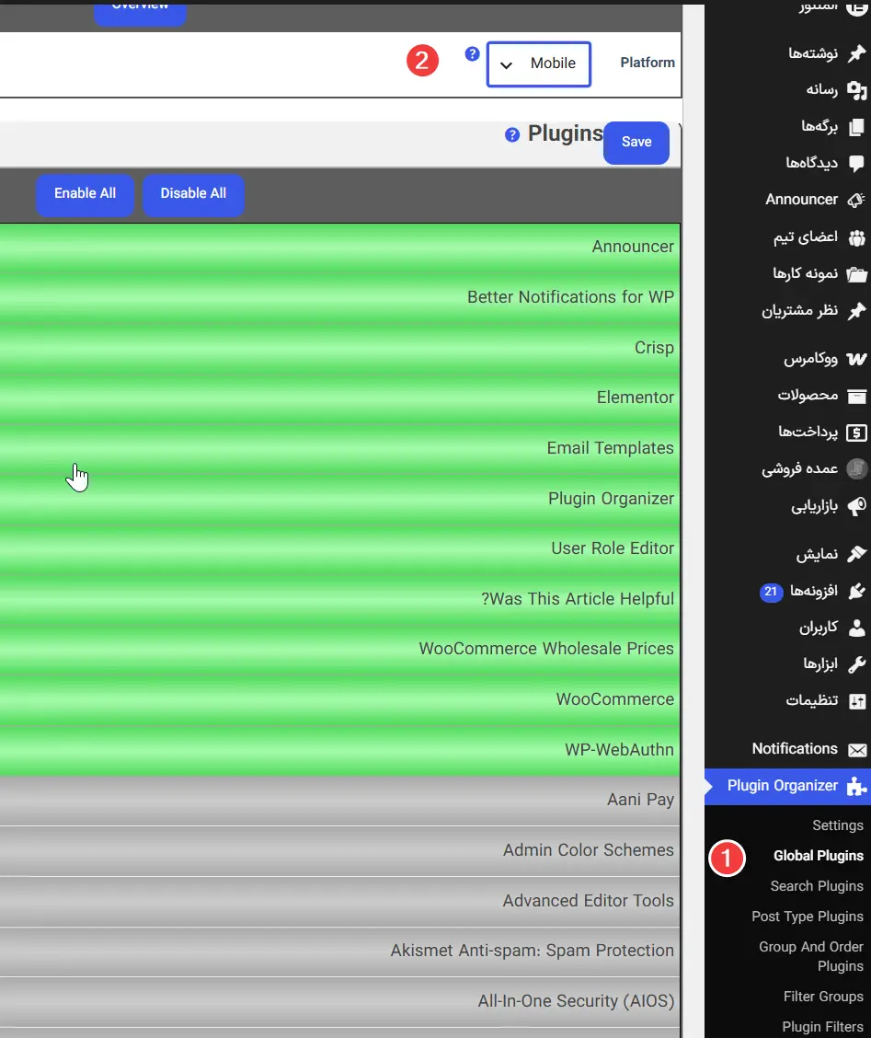The height and width of the screenshot is (1038, 871).
Task: Toggle the Elementor plugin row
Action: [x=339, y=398]
